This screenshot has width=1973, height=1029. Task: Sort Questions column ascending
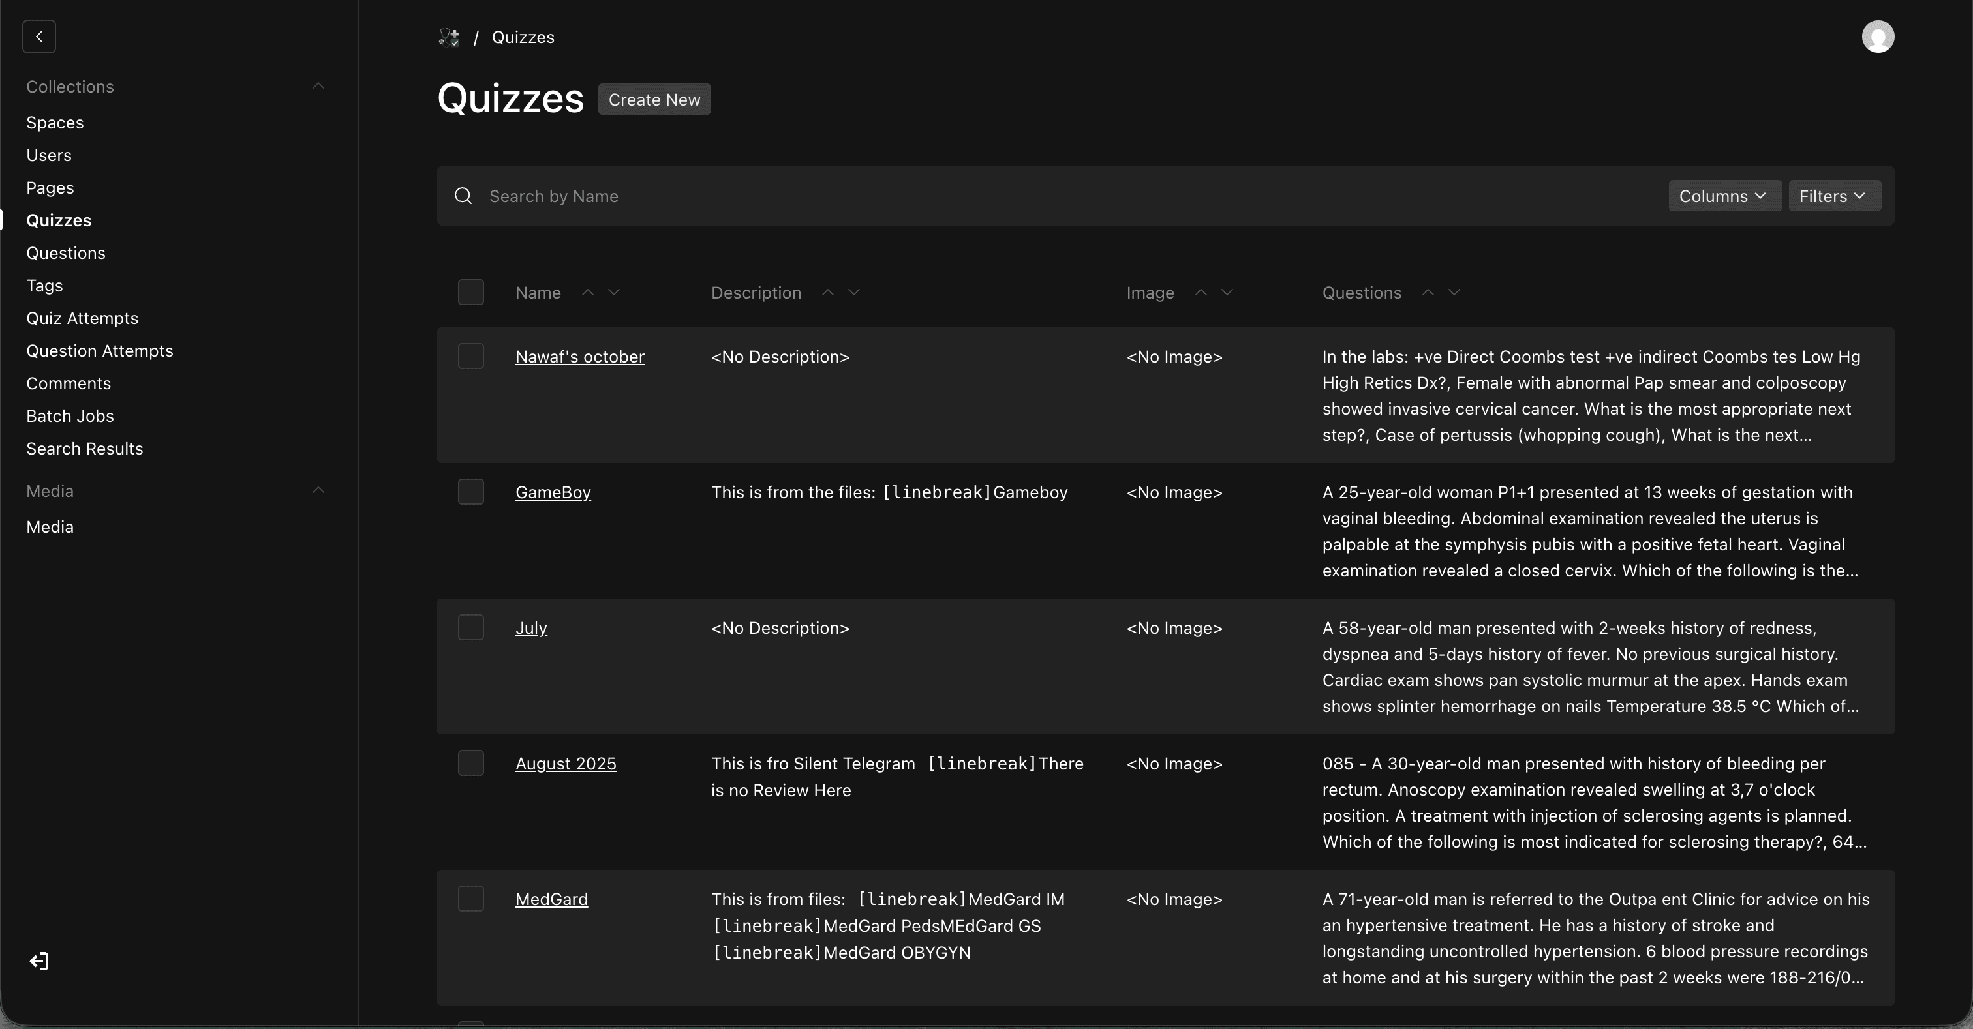pos(1428,291)
